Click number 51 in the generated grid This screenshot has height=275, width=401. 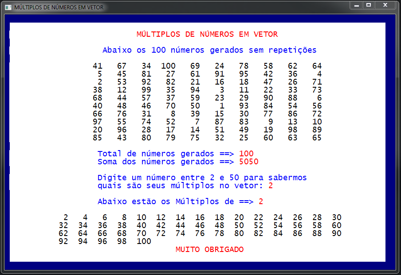click(220, 130)
